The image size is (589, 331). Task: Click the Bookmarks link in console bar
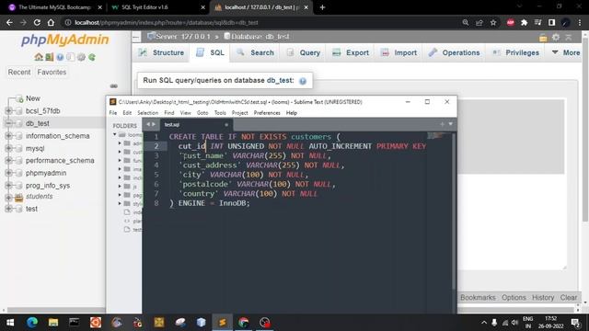click(478, 298)
